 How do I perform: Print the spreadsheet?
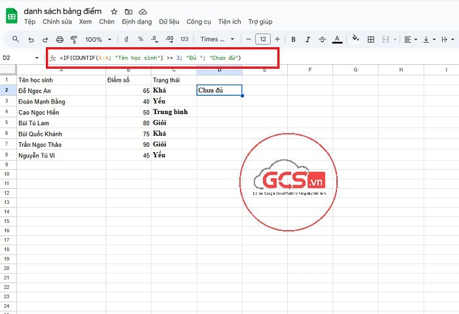point(60,39)
